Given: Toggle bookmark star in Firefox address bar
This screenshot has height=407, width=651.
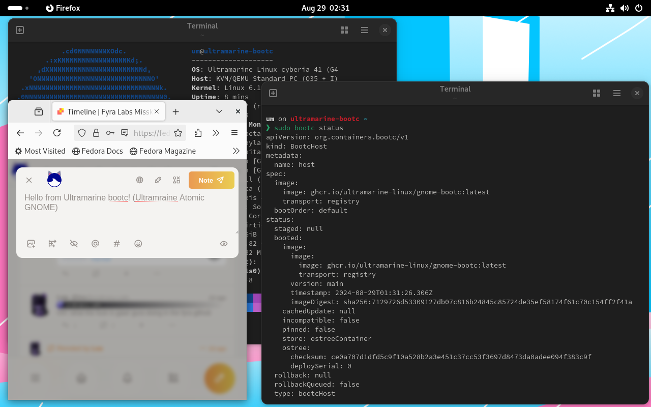Looking at the screenshot, I should coord(178,133).
